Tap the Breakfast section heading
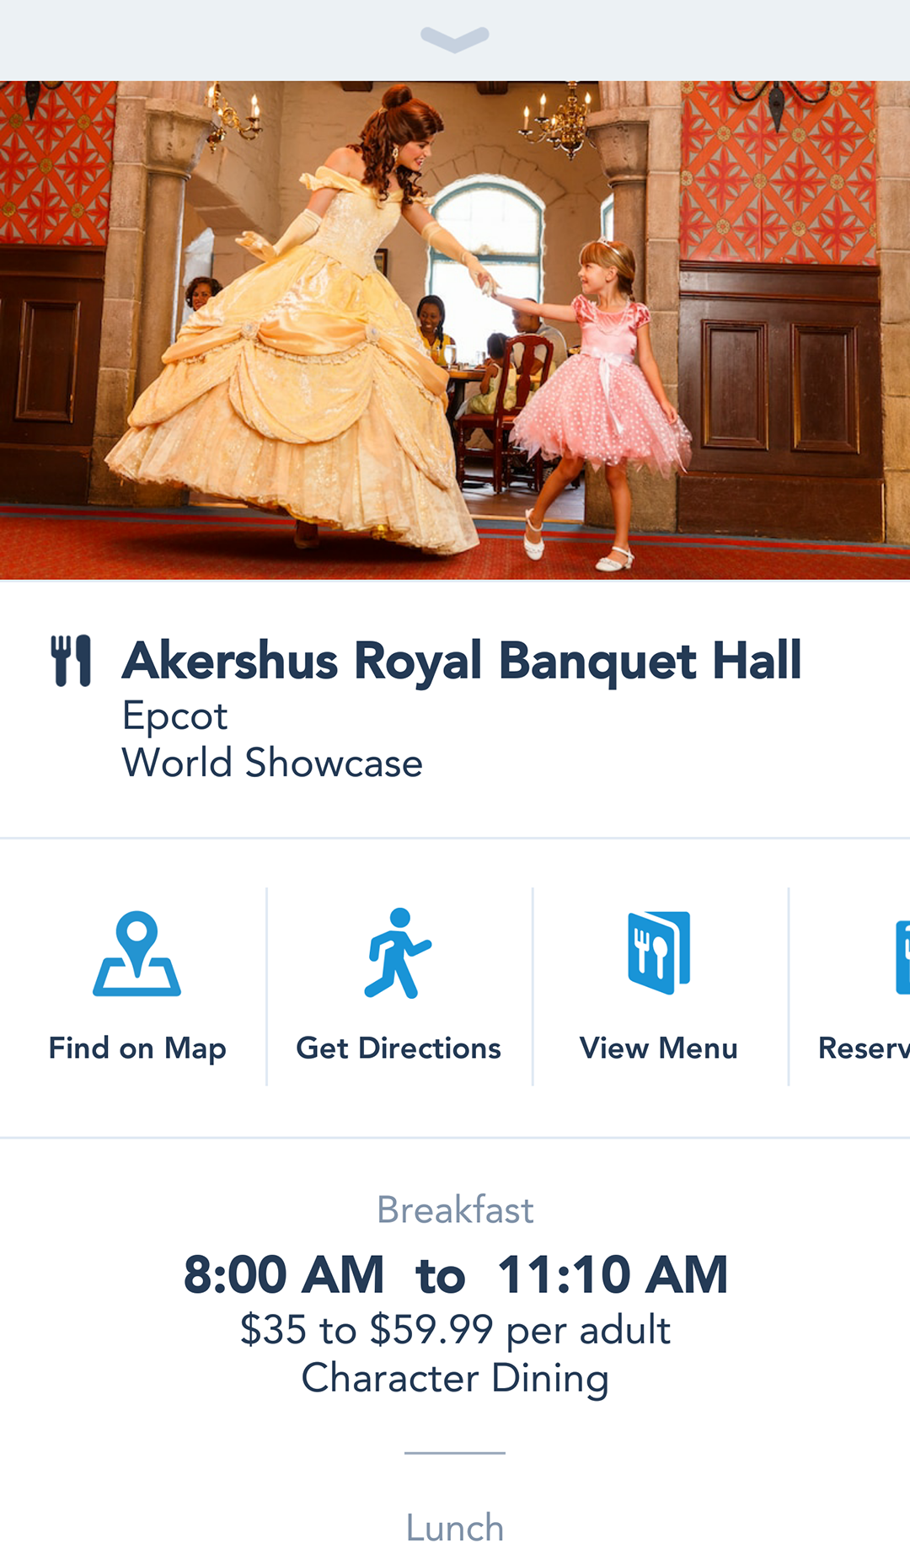Screen dimensions: 910x1555 tap(455, 1210)
